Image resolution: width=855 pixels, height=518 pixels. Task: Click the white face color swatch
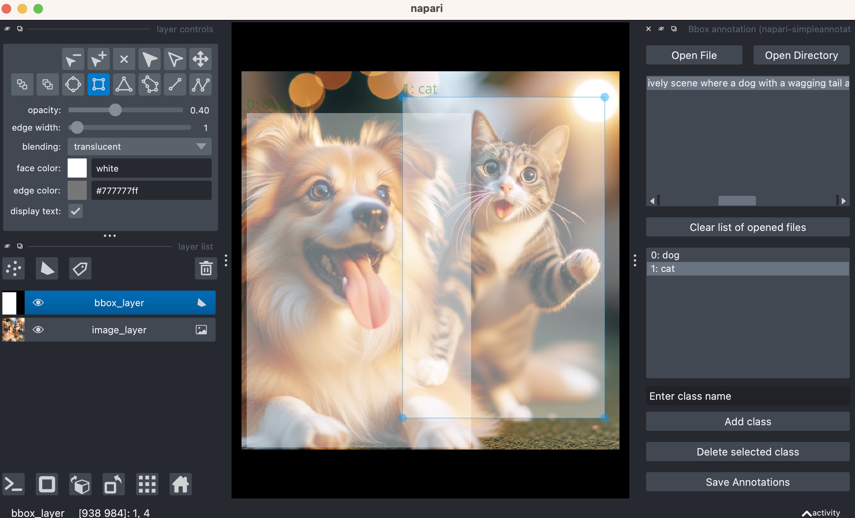coord(77,168)
